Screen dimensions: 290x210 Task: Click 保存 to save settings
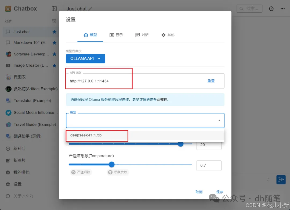coord(220,192)
